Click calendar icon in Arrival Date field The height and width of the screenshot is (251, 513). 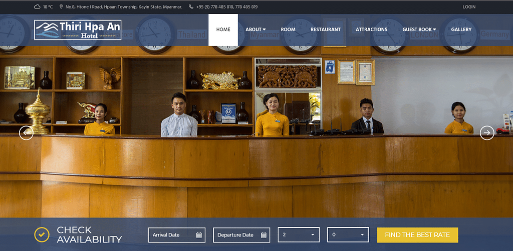[199, 235]
